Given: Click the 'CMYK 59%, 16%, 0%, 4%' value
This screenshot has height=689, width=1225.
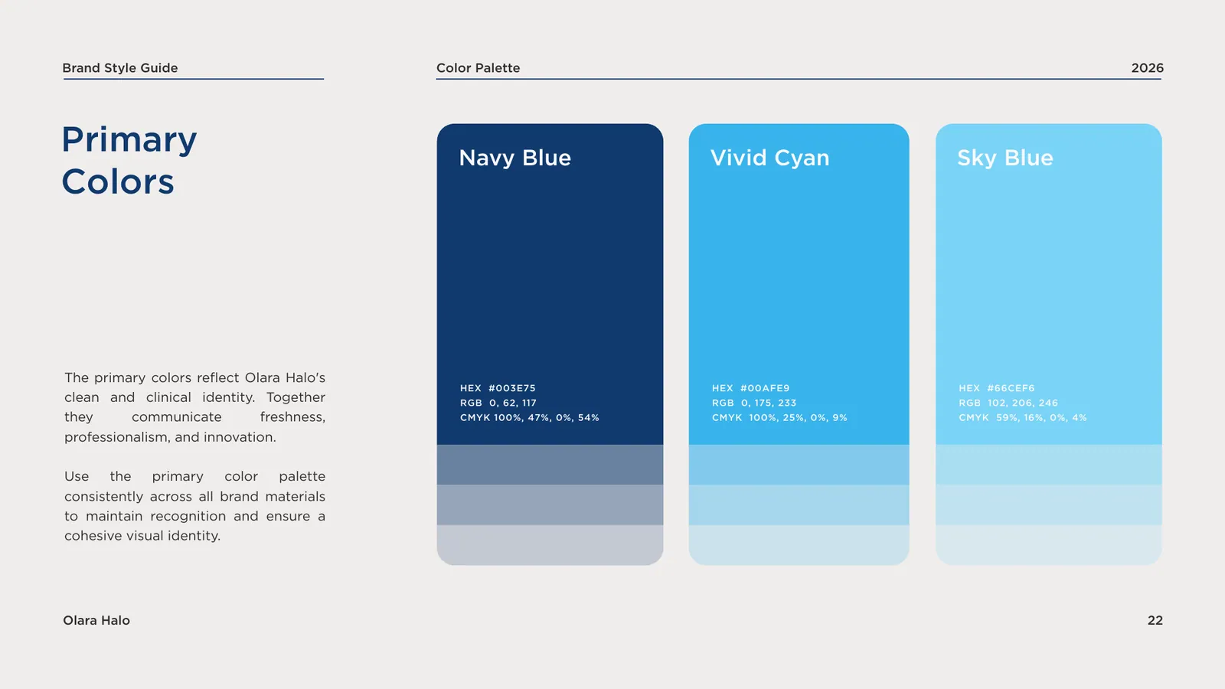Looking at the screenshot, I should pyautogui.click(x=1022, y=417).
